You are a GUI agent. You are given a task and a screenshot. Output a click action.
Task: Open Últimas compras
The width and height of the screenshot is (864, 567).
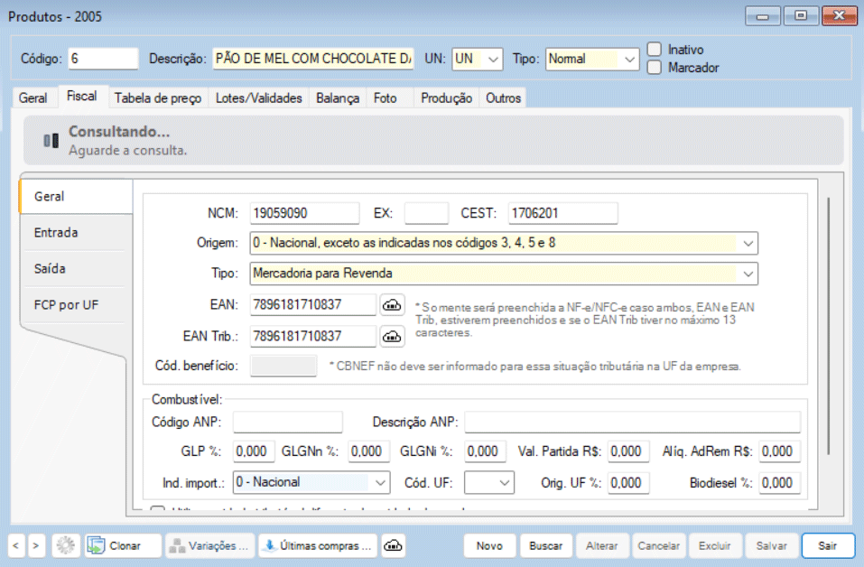pos(318,545)
